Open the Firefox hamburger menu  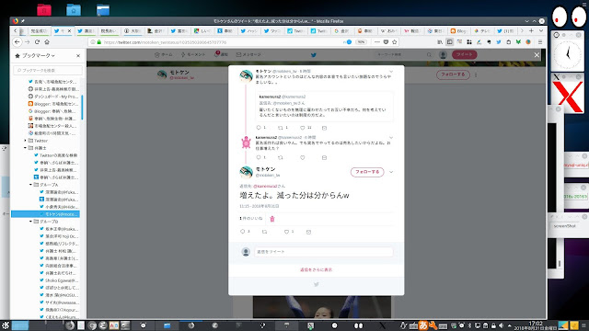540,42
